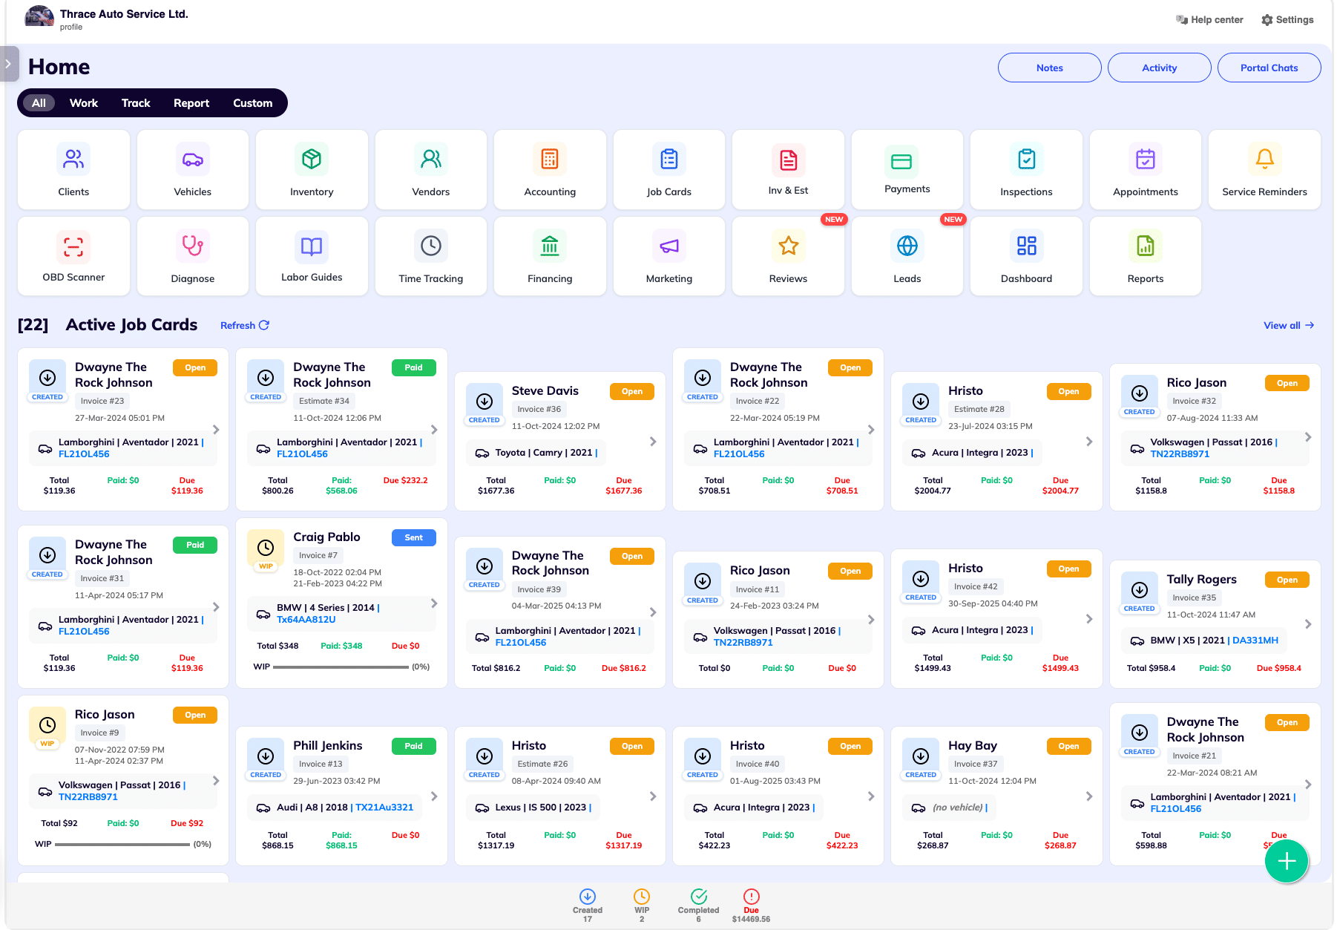Screen dimensions: 1337x930
Task: Expand Invoice #32 Rico Jason card arrow
Action: (x=1308, y=437)
